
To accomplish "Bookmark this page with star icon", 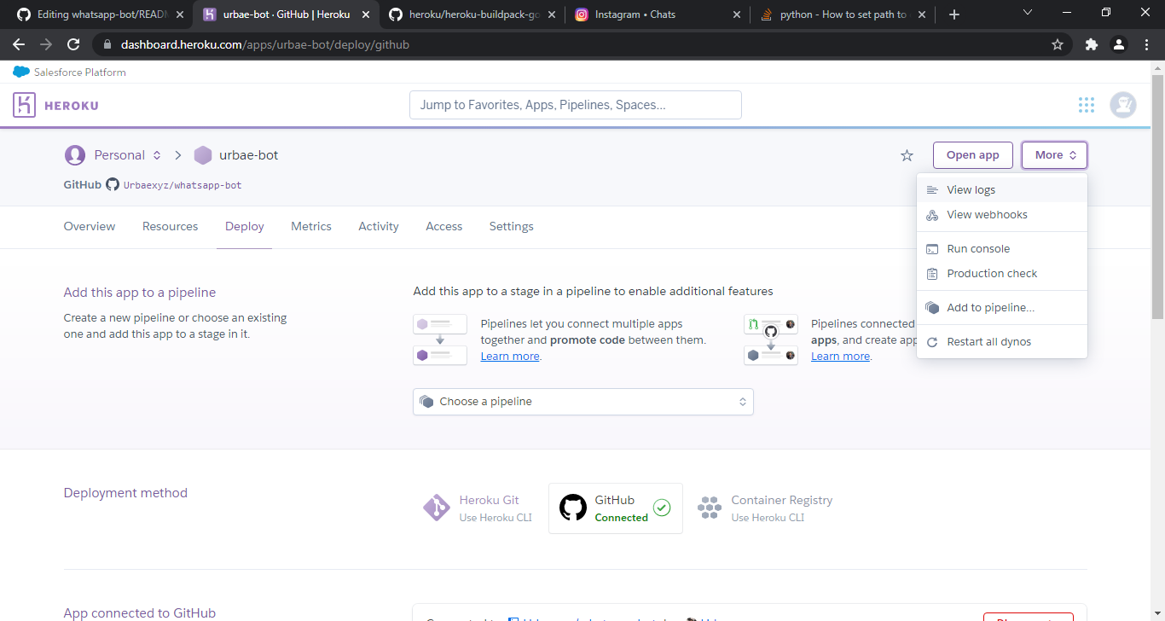I will click(x=1058, y=44).
